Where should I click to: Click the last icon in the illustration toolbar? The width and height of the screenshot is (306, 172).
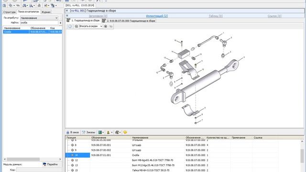111,26
